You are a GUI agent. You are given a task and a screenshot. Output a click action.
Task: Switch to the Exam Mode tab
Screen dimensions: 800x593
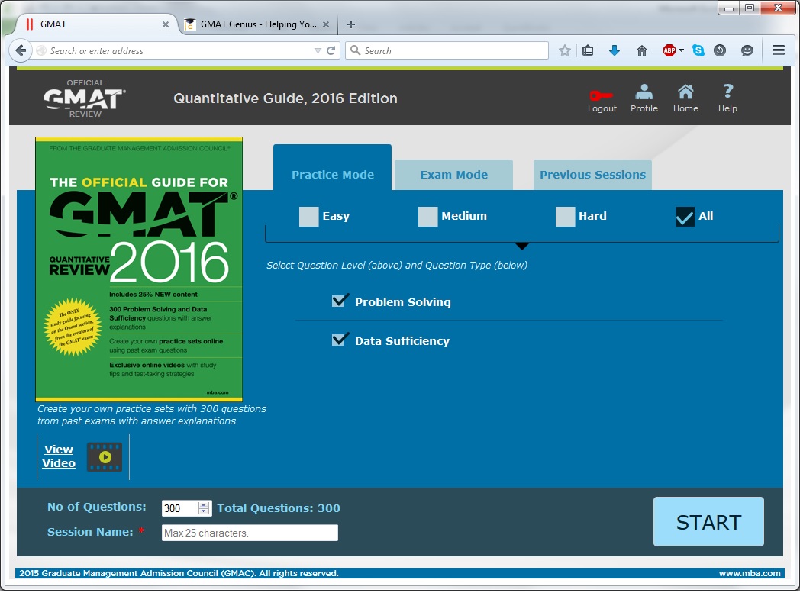click(x=453, y=175)
